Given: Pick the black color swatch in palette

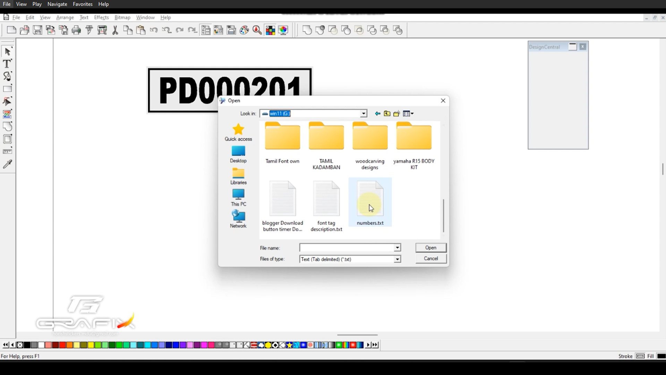Looking at the screenshot, I should point(27,345).
